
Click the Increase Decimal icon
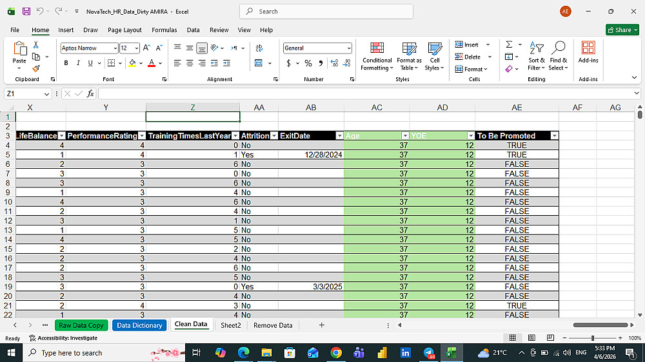(x=334, y=63)
